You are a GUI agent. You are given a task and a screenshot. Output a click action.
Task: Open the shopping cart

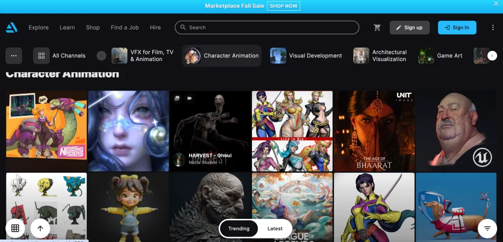pyautogui.click(x=377, y=27)
